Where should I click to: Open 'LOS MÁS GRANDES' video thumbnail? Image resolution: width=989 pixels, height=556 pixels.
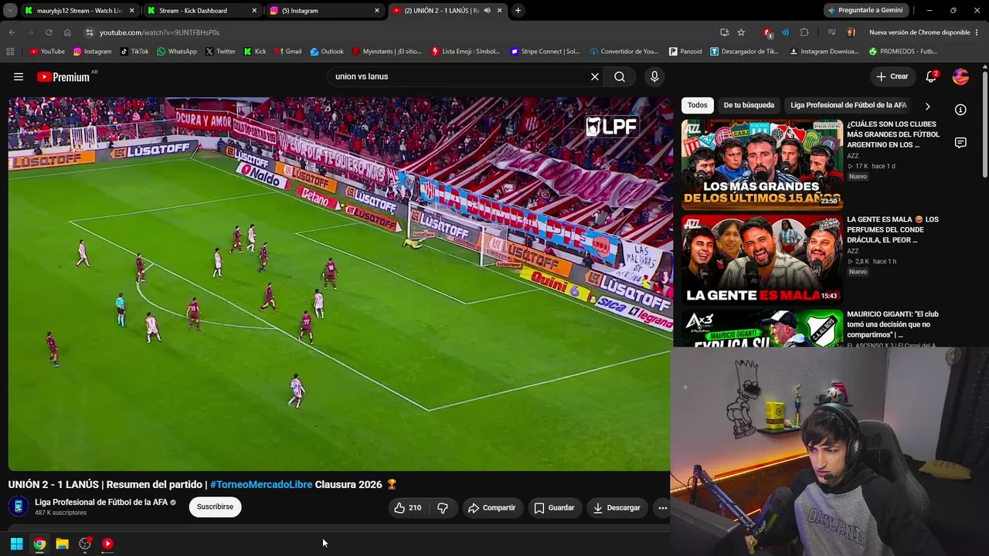(762, 163)
